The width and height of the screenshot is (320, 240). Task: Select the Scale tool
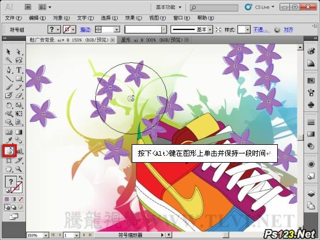pyautogui.click(x=18, y=105)
